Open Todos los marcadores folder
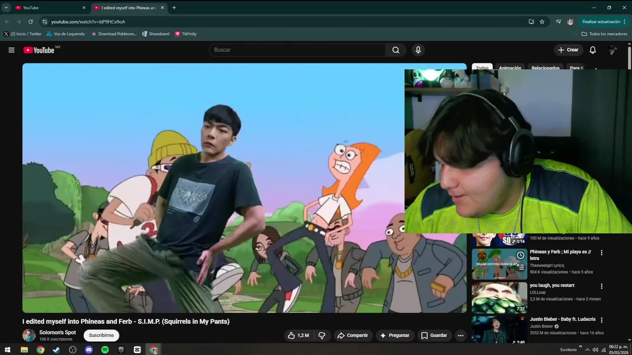Viewport: 632px width, 355px height. pyautogui.click(x=604, y=34)
